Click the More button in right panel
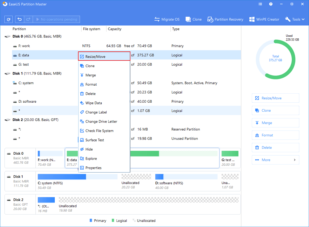This screenshot has width=309, height=227. click(276, 160)
